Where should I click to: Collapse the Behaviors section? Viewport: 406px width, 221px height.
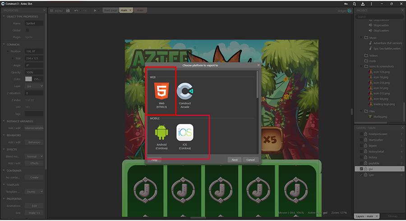[4, 135]
